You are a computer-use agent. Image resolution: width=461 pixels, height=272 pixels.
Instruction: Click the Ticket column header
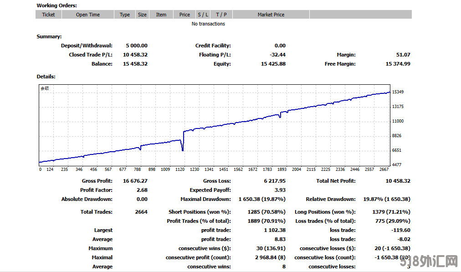(x=48, y=15)
